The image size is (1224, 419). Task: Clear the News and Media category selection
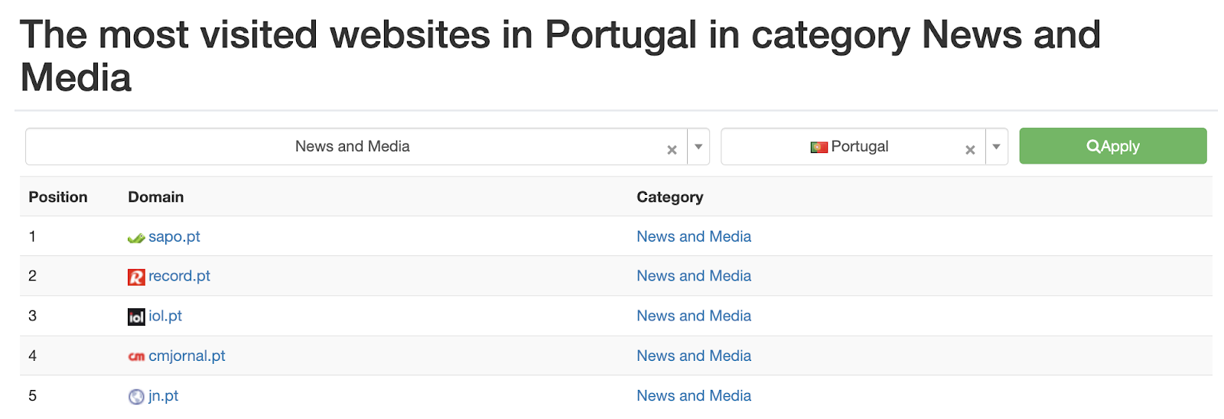(x=672, y=150)
